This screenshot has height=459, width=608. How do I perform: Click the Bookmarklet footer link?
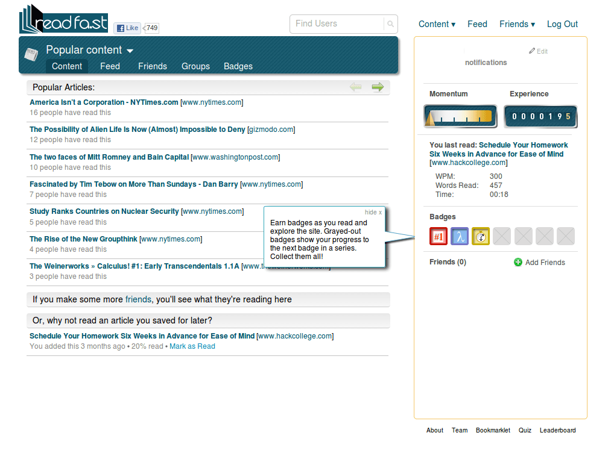(x=493, y=430)
